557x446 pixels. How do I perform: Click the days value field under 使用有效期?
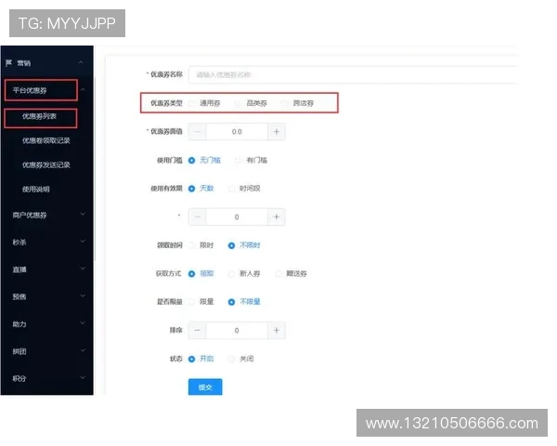point(237,216)
